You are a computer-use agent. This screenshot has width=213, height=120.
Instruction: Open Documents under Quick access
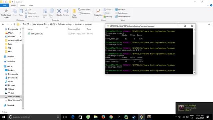[13, 29]
